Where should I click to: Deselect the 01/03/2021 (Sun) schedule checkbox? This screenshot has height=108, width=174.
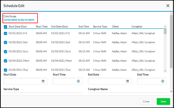[x=6, y=51]
